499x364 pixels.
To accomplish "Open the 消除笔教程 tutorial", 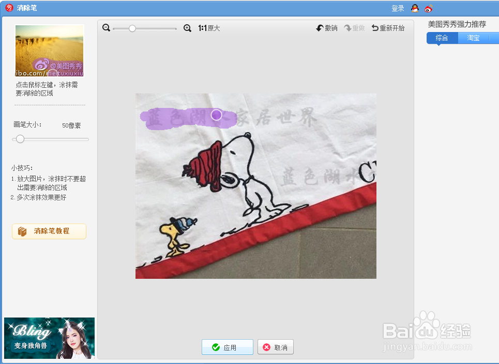I will (x=49, y=231).
